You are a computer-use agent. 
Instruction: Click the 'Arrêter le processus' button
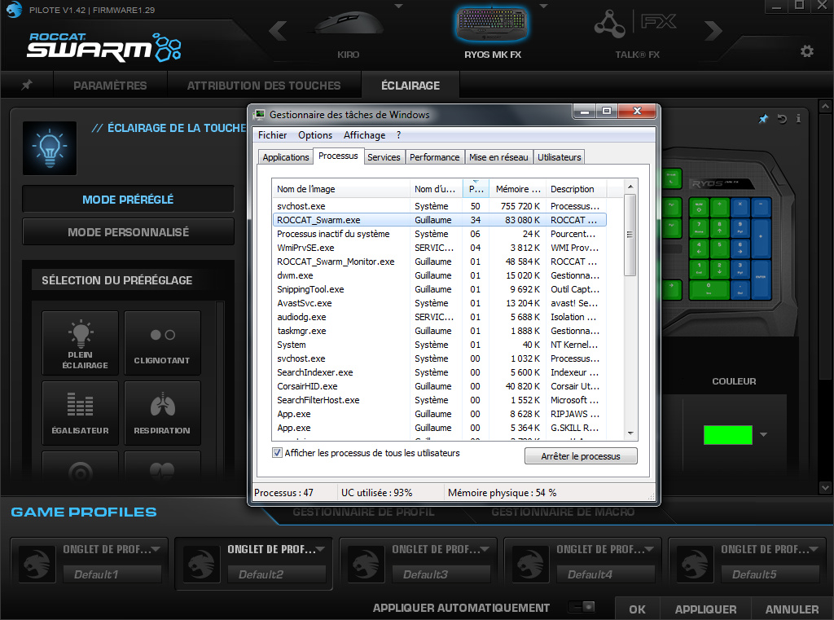[x=581, y=456]
